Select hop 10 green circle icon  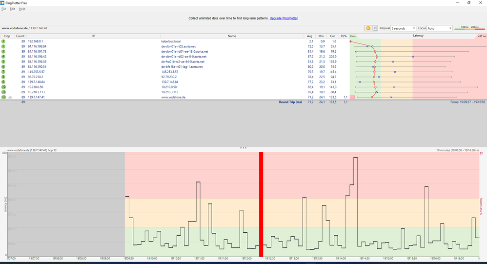tap(3, 87)
